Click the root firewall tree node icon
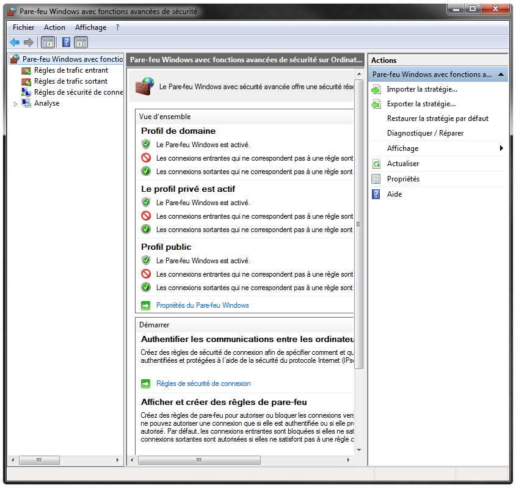The width and height of the screenshot is (516, 488). (15, 59)
